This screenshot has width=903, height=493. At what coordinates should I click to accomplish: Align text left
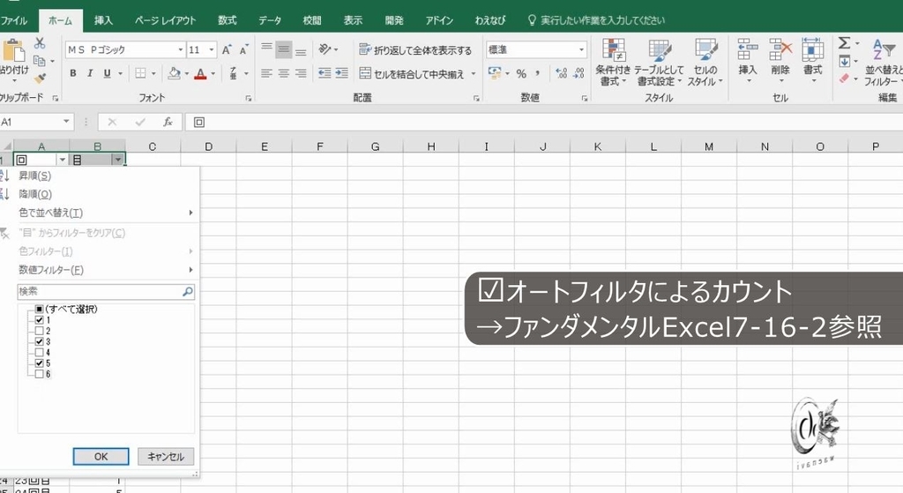tap(266, 73)
